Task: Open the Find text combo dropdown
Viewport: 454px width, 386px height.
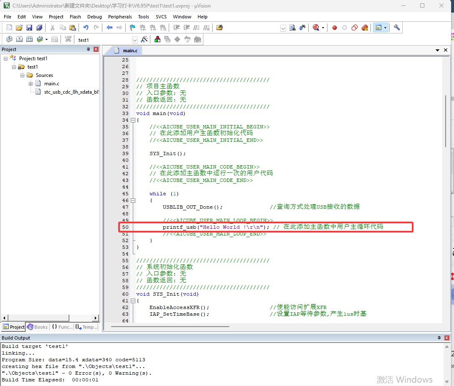Action: point(283,28)
